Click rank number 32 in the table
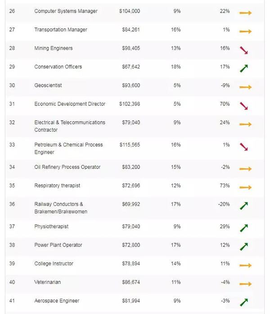The height and width of the screenshot is (314, 270). (x=12, y=122)
